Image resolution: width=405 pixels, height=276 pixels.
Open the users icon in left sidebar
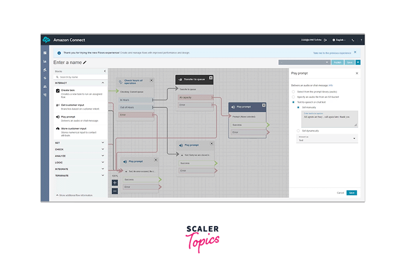tap(45, 86)
